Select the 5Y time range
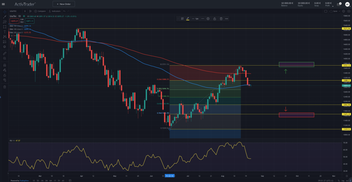The image size is (352, 182). pyautogui.click(x=59, y=180)
